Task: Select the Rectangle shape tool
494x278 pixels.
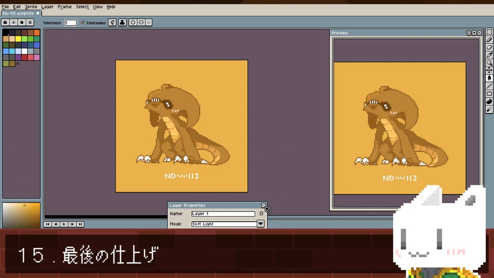Action: [x=489, y=94]
